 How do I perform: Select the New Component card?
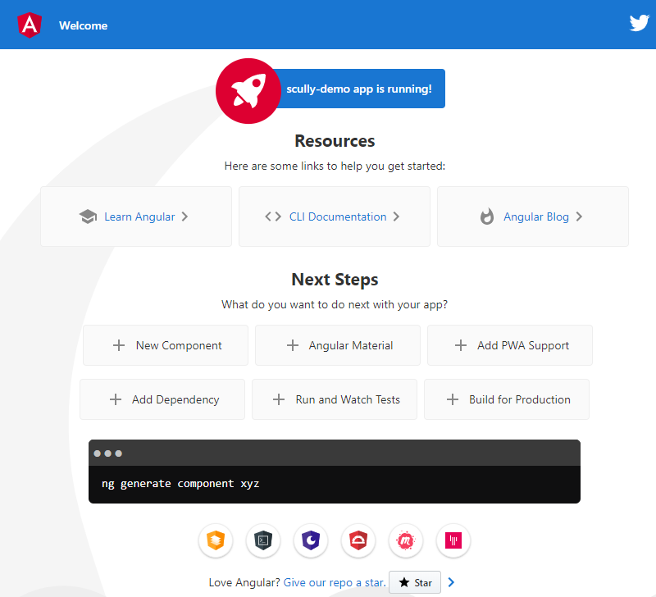point(166,345)
